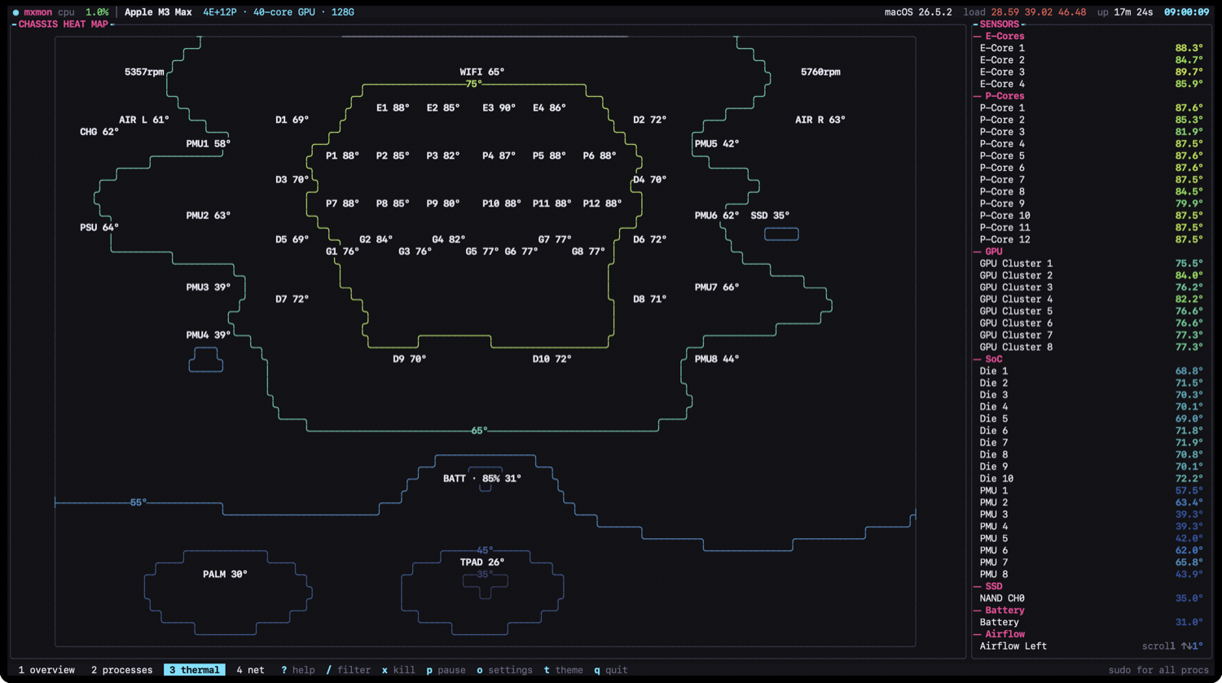Collapse the SSD sensor group

tap(988, 586)
